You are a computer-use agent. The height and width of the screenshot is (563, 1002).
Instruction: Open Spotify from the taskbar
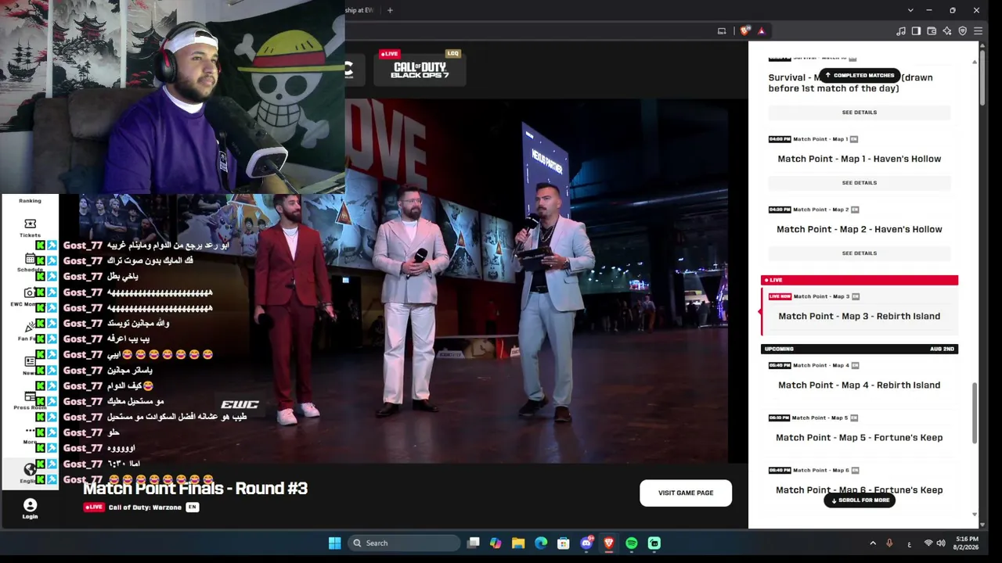click(x=632, y=543)
